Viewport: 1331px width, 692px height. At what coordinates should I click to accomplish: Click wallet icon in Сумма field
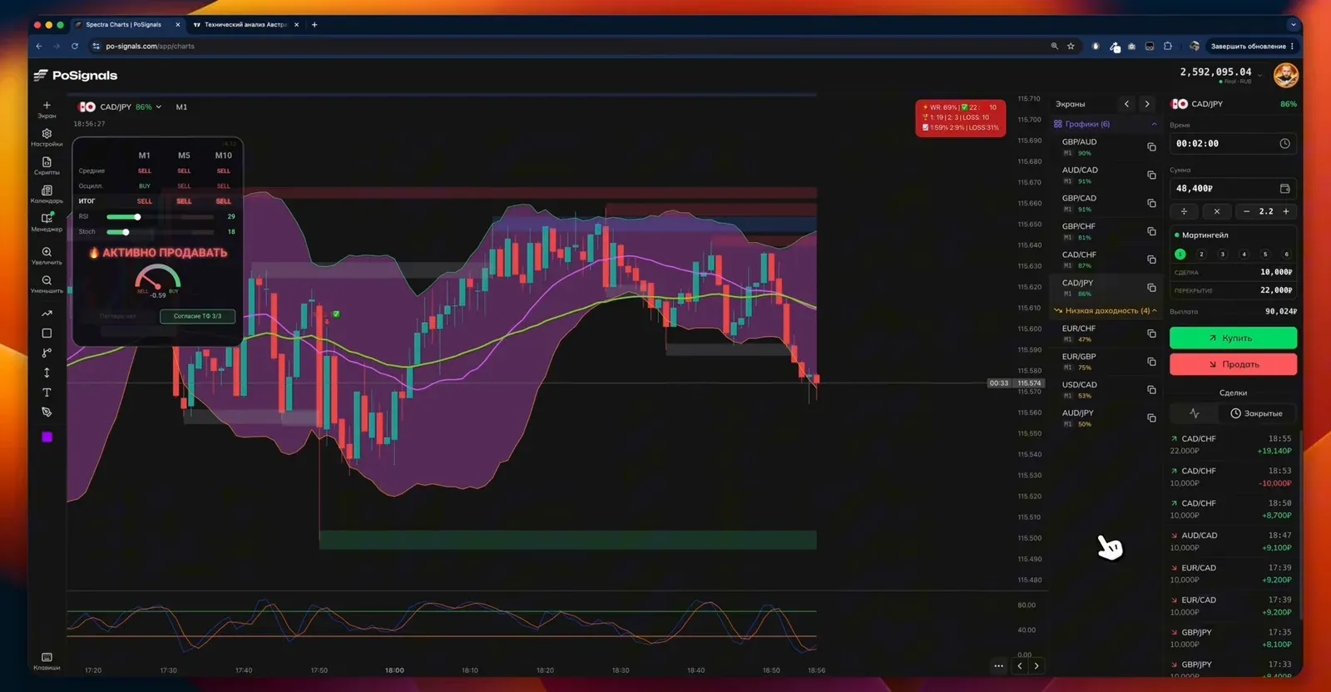coord(1284,189)
